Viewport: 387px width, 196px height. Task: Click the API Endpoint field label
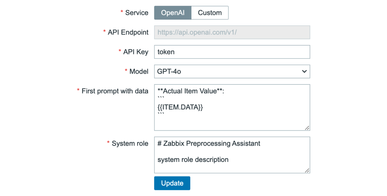[128, 32]
